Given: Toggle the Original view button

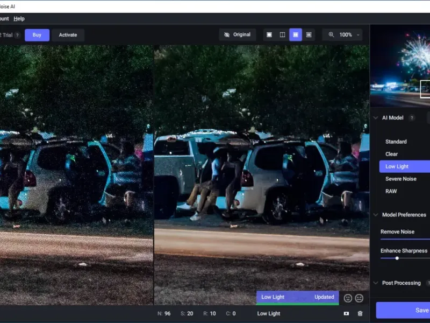Looking at the screenshot, I should 238,34.
